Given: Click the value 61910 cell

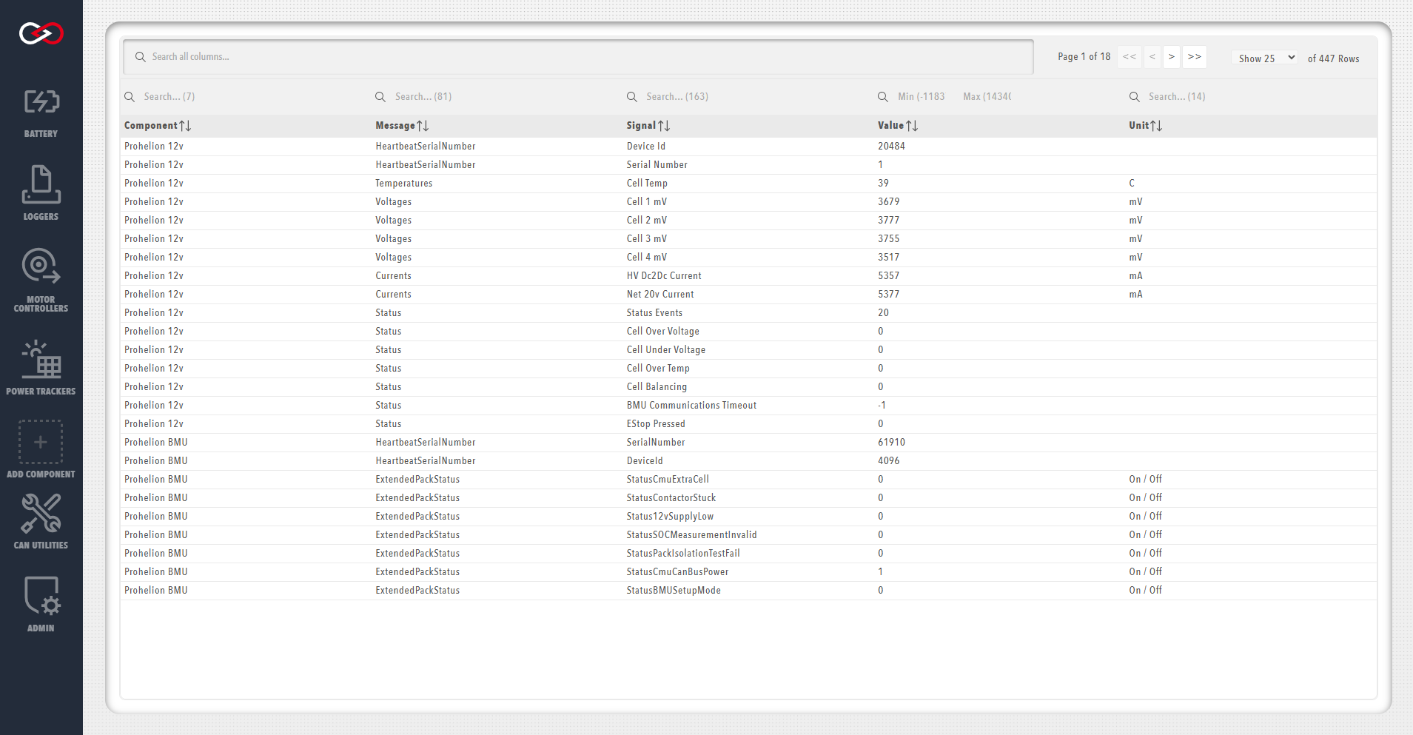Looking at the screenshot, I should pyautogui.click(x=892, y=443).
